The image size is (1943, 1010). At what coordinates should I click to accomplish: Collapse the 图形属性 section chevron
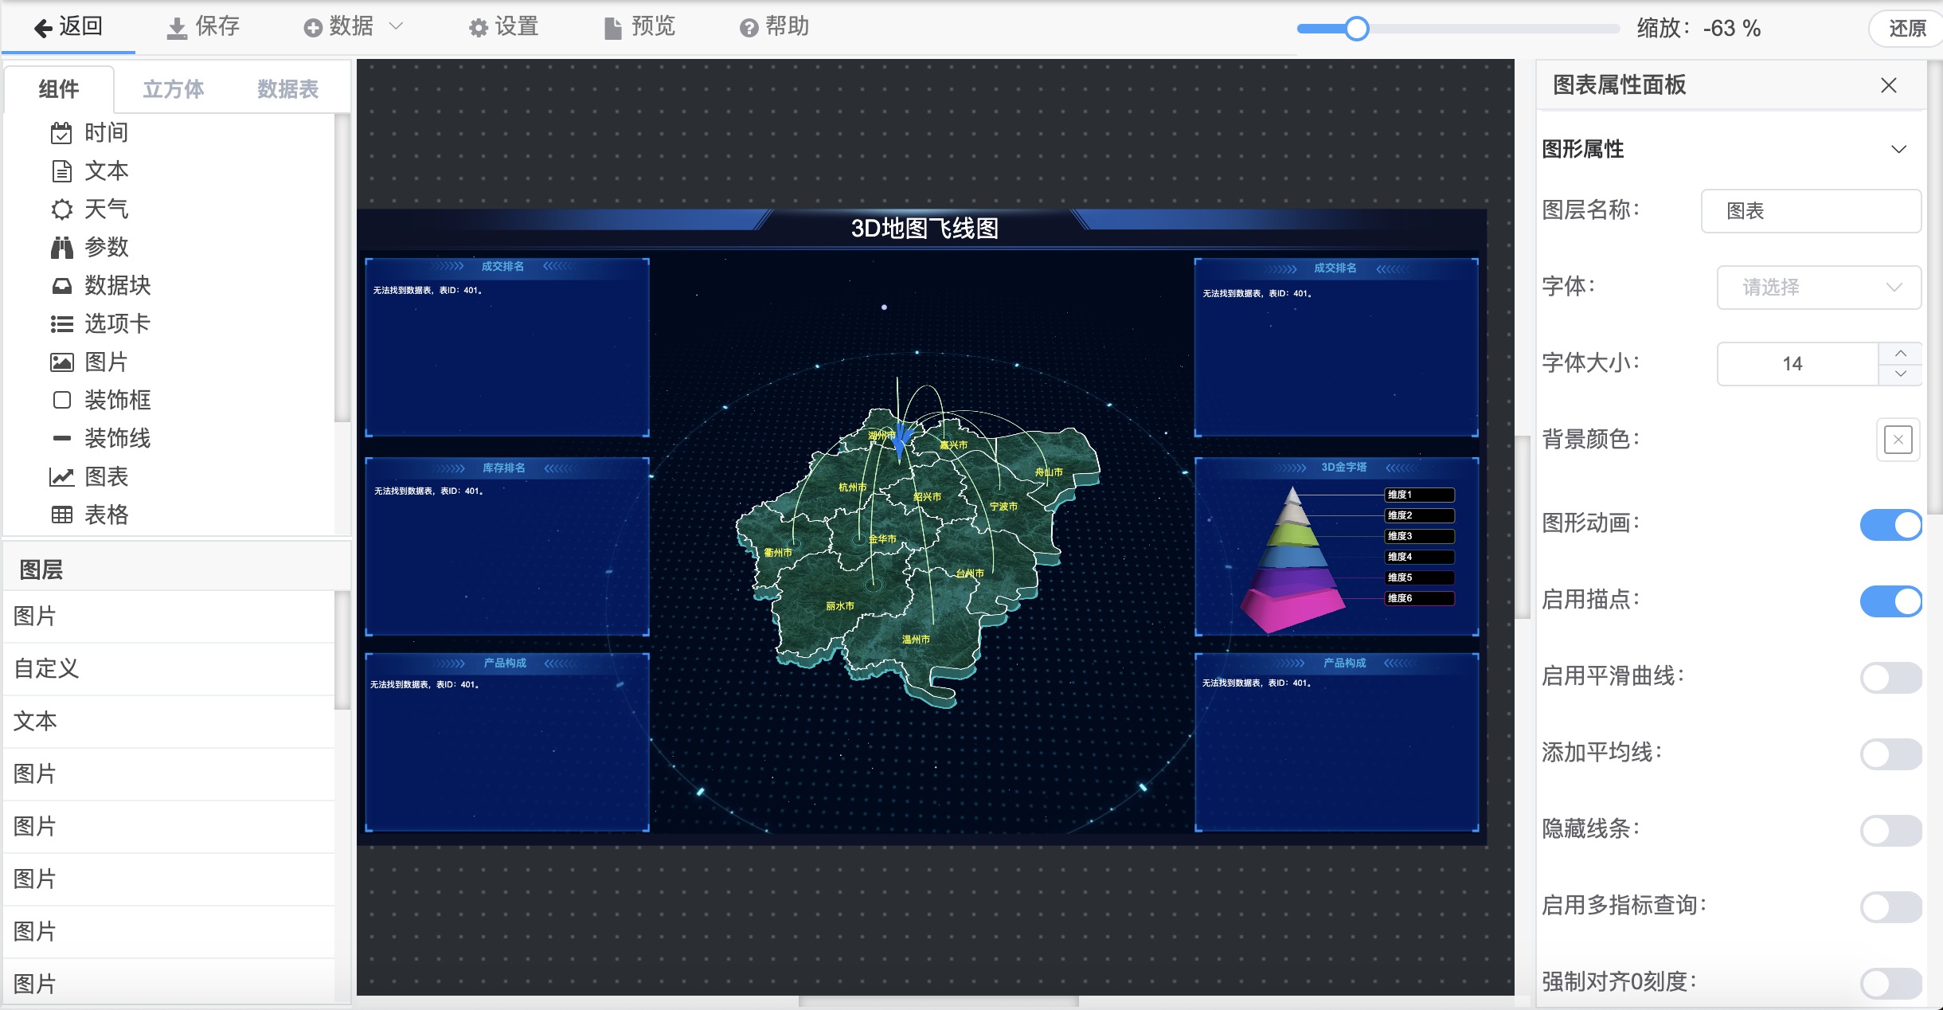1898,150
